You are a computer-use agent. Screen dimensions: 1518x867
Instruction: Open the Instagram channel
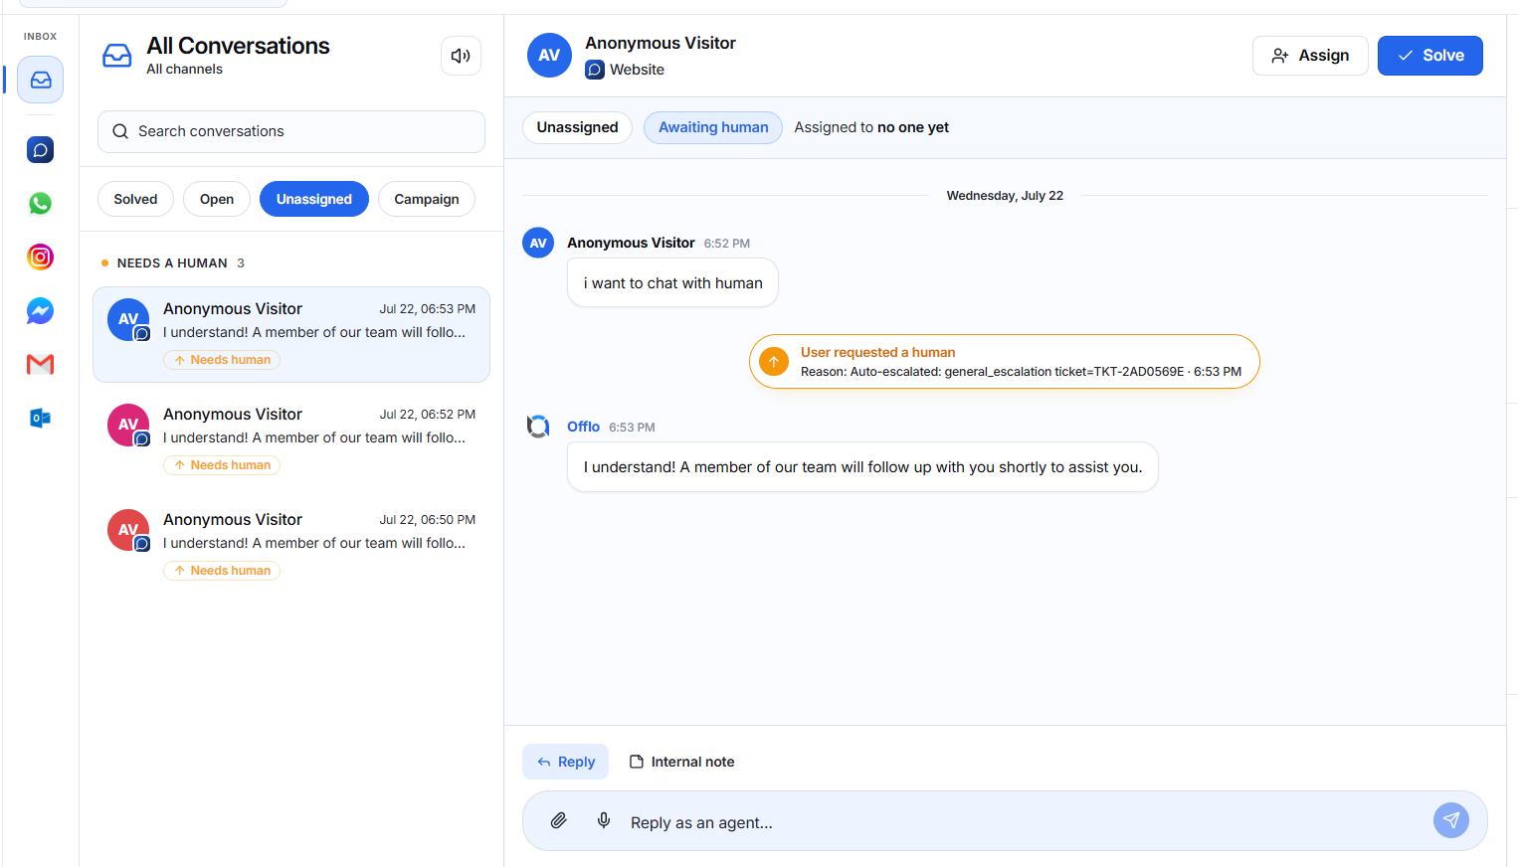(41, 258)
